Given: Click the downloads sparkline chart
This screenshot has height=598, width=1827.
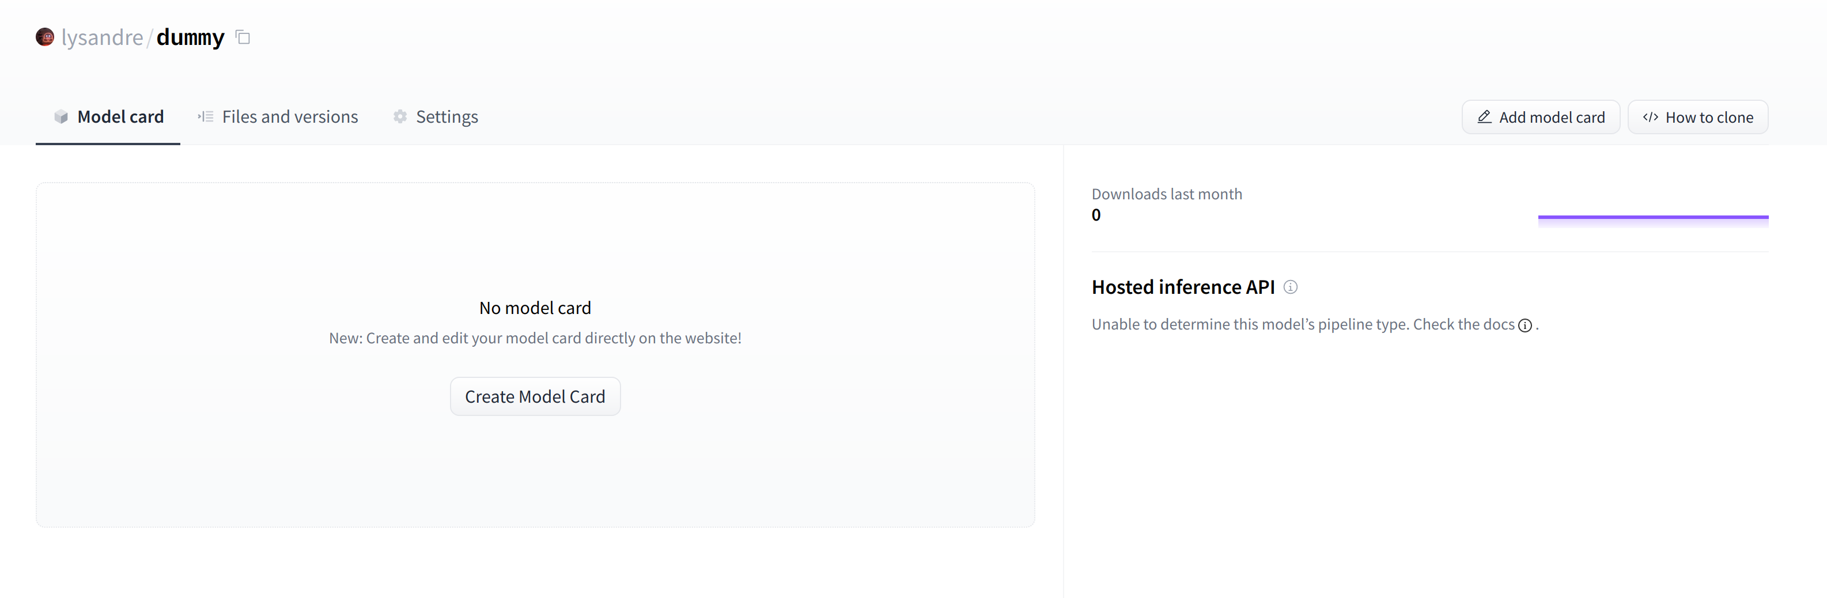Looking at the screenshot, I should click(x=1652, y=218).
